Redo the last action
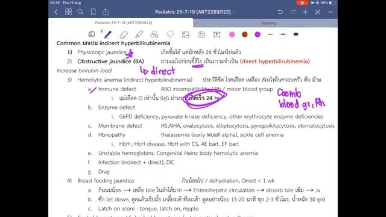386x217 pixels. (x=293, y=12)
